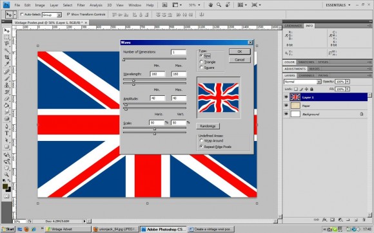374x233 pixels.
Task: Open the Auto-Select Group dropdown
Action: click(52, 15)
